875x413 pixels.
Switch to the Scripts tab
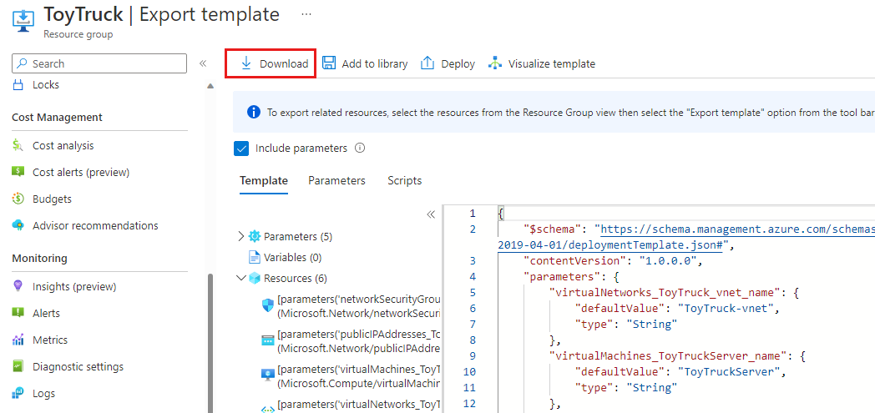tap(405, 180)
